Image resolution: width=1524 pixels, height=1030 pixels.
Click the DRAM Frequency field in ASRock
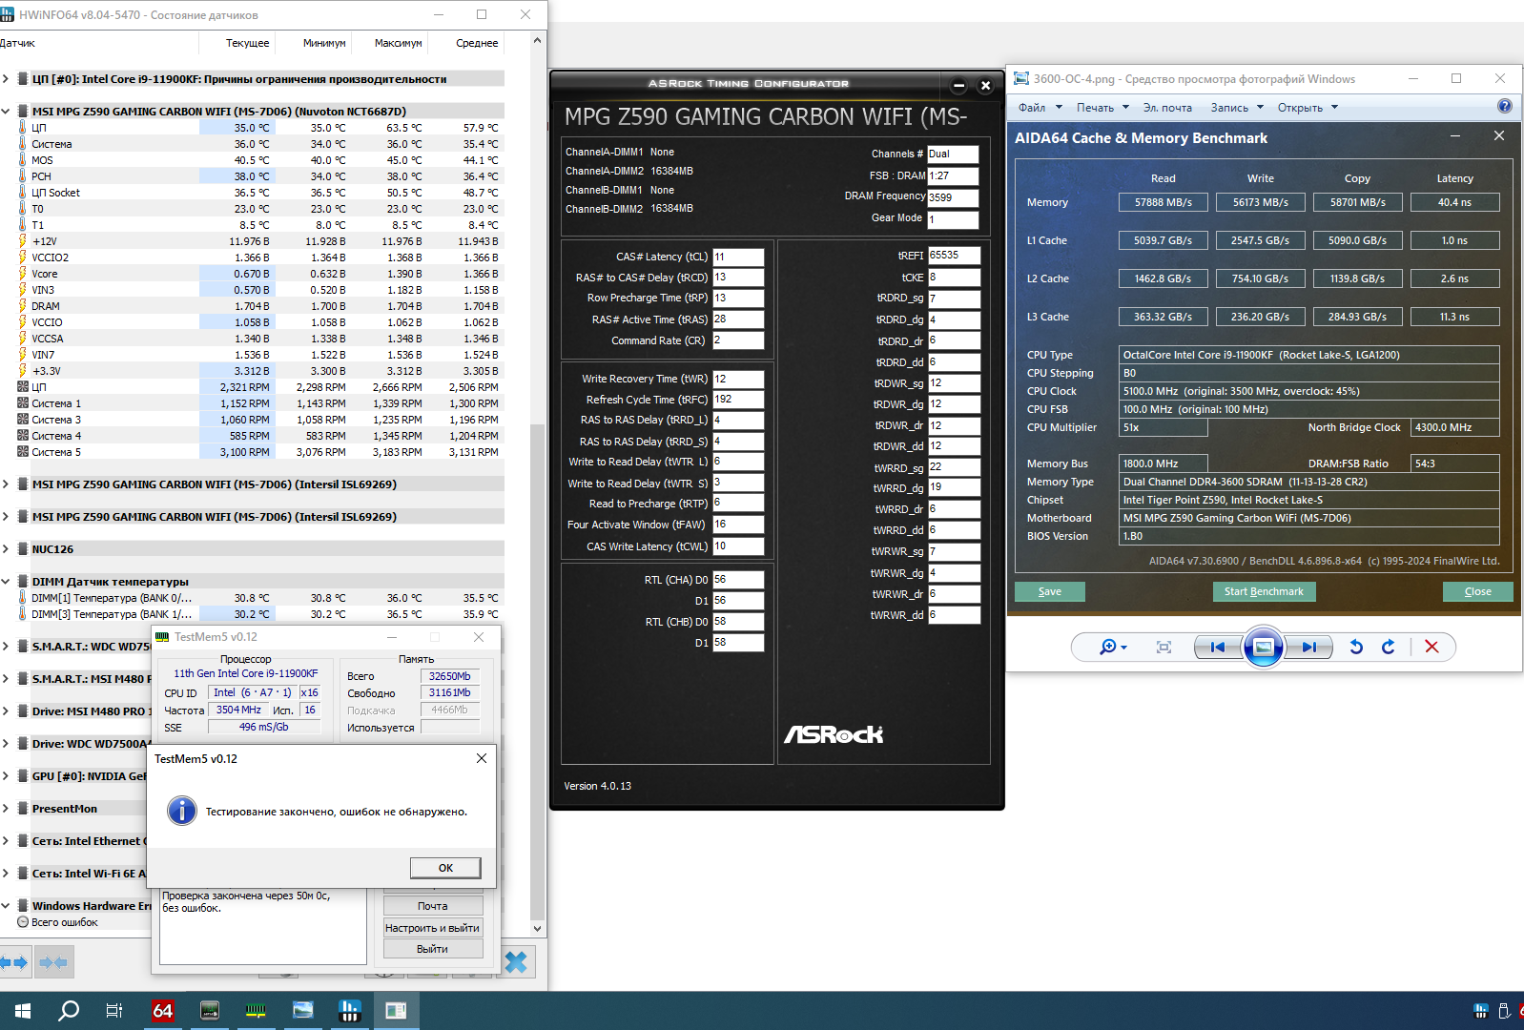pos(953,197)
